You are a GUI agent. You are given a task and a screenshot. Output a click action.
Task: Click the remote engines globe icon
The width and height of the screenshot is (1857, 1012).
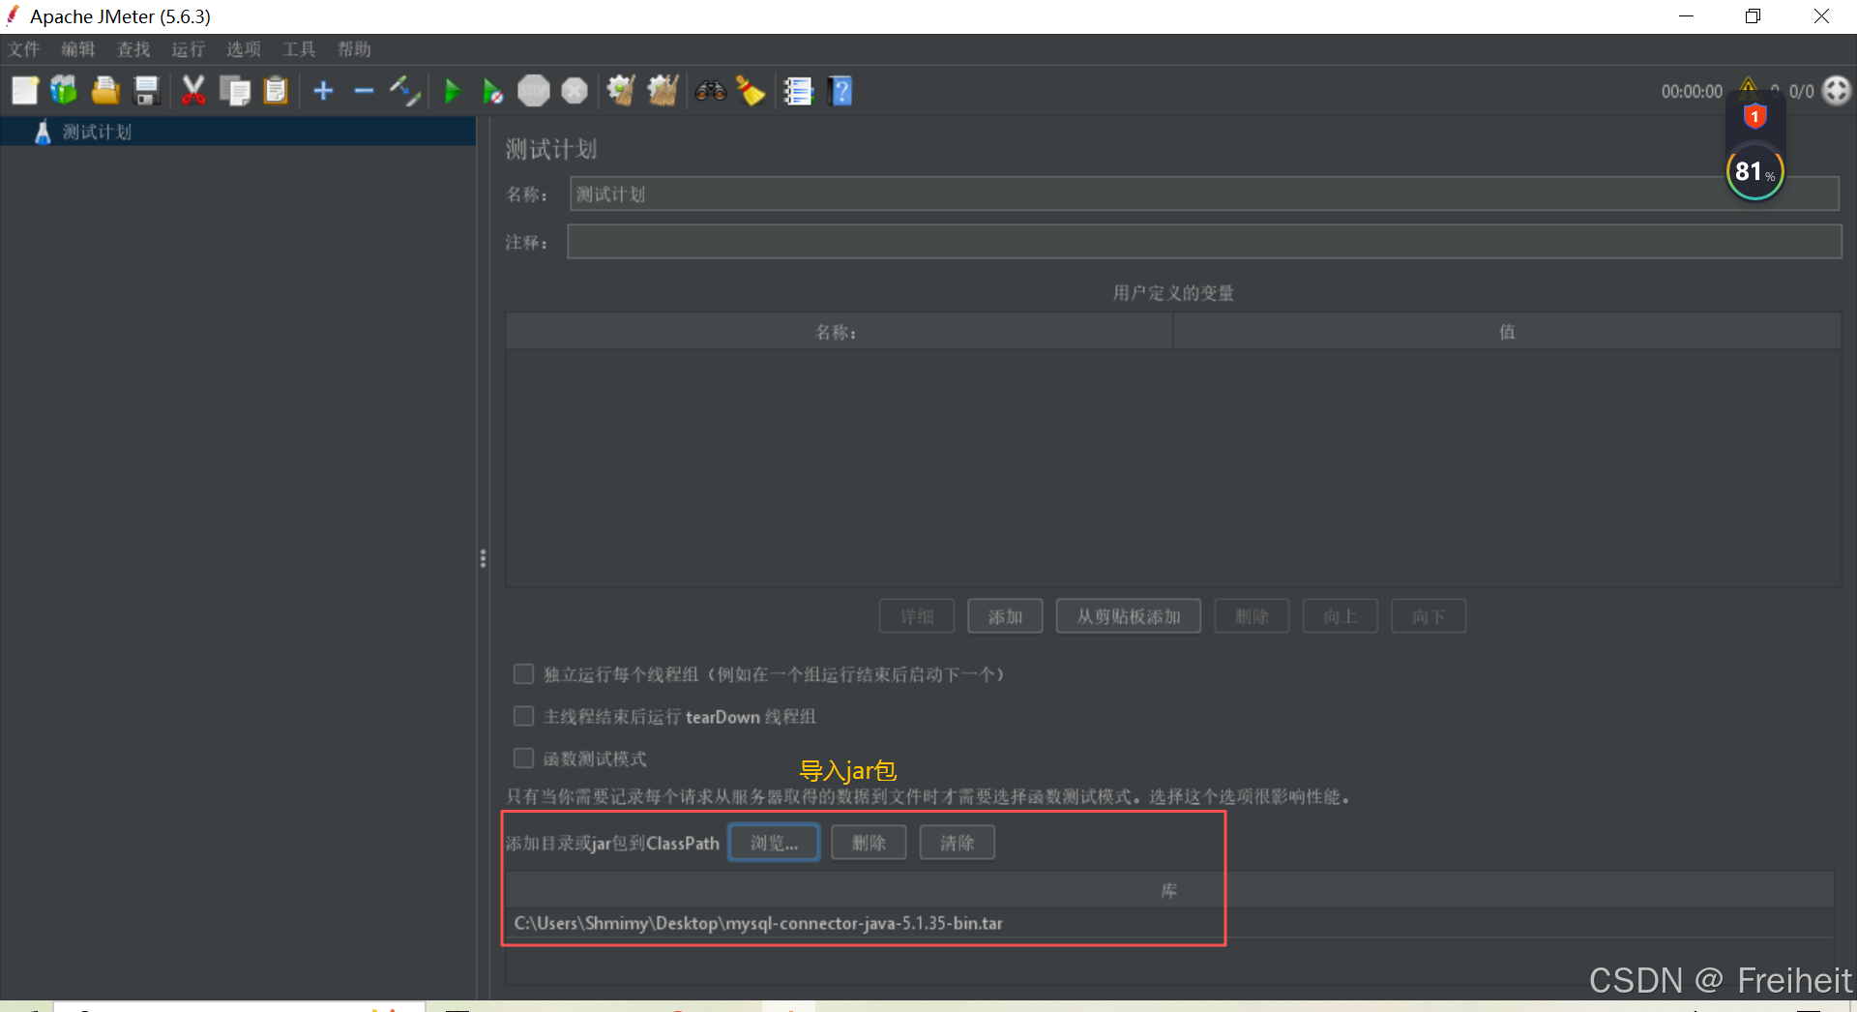pyautogui.click(x=1836, y=91)
